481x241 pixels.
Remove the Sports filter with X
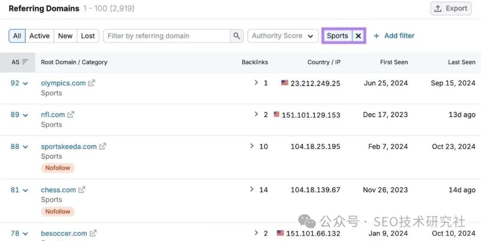358,36
